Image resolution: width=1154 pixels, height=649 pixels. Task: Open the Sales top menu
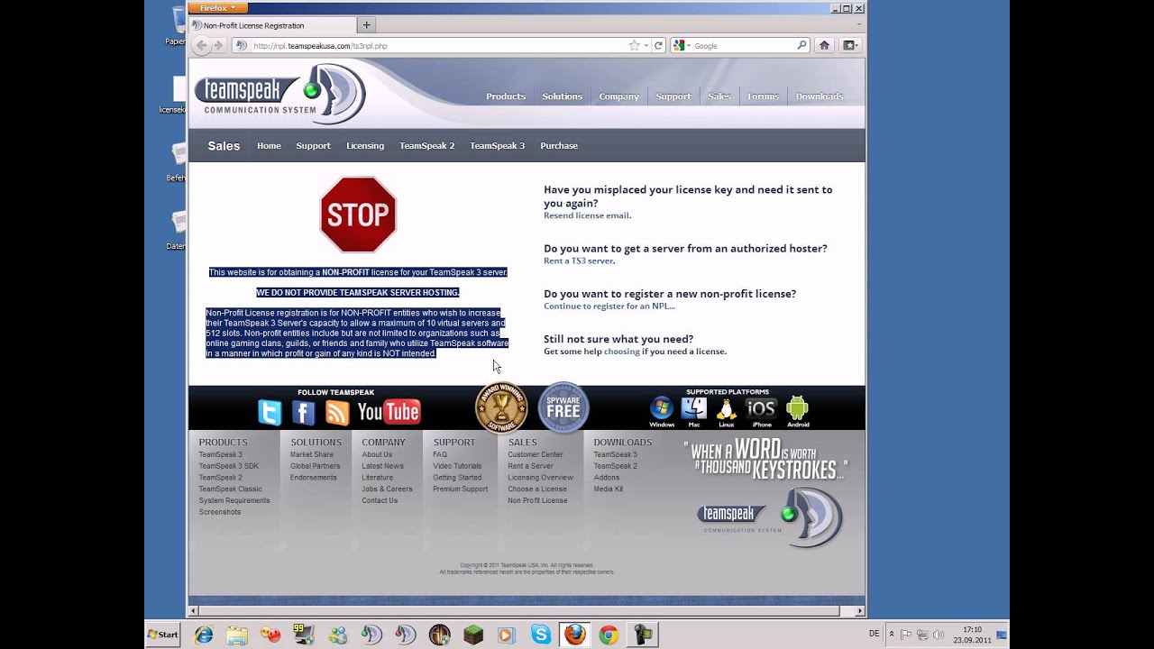719,96
